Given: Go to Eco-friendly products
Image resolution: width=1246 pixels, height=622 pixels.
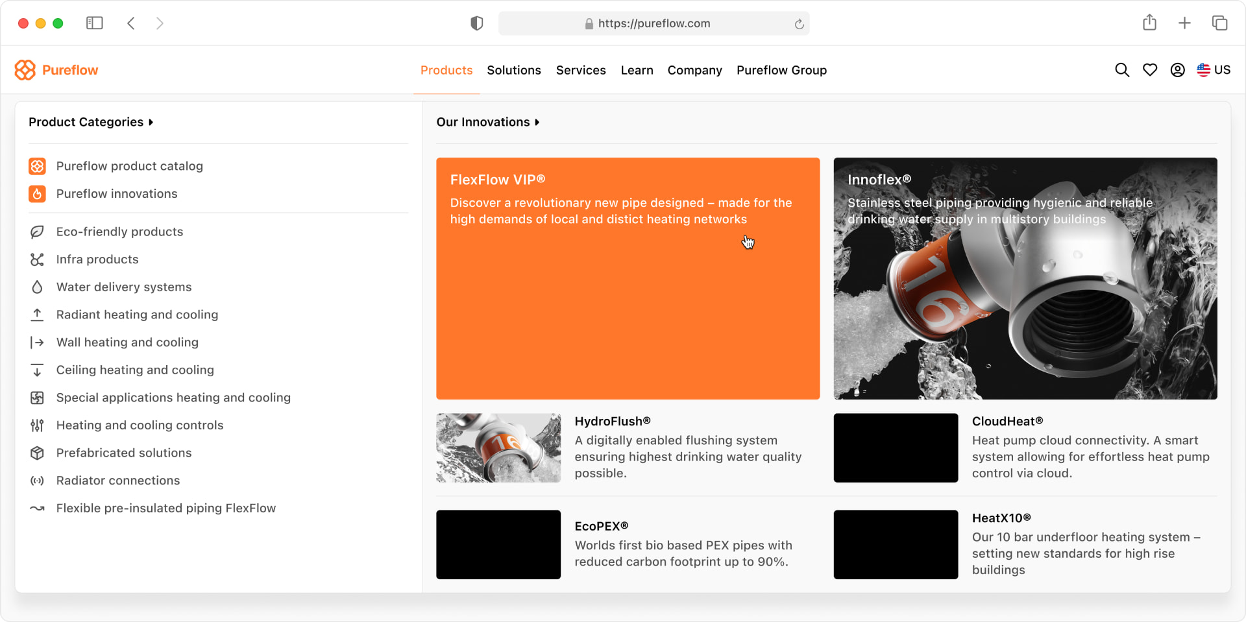Looking at the screenshot, I should (119, 232).
